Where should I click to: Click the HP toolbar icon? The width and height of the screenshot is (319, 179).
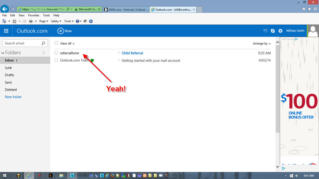click(x=91, y=21)
